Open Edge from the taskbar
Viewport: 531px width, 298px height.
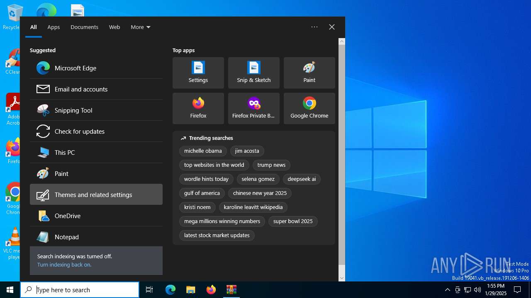171,290
